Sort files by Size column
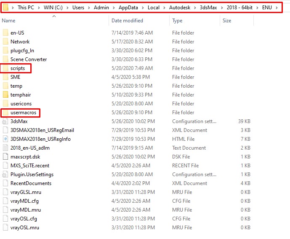The image size is (290, 239). tap(227, 21)
